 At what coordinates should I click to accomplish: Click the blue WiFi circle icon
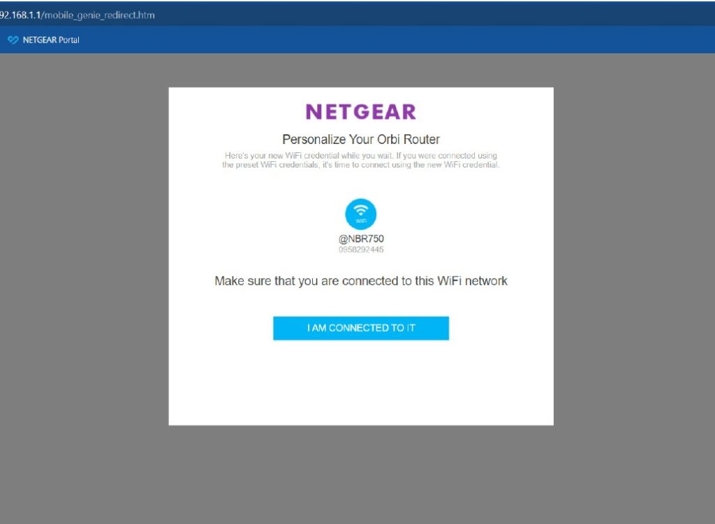pyautogui.click(x=361, y=214)
